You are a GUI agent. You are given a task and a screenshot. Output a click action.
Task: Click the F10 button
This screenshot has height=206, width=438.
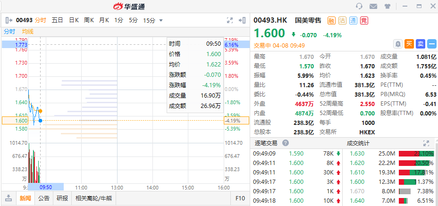point(240,198)
